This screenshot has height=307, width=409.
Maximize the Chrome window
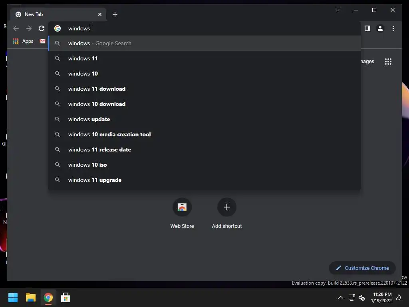pyautogui.click(x=374, y=10)
